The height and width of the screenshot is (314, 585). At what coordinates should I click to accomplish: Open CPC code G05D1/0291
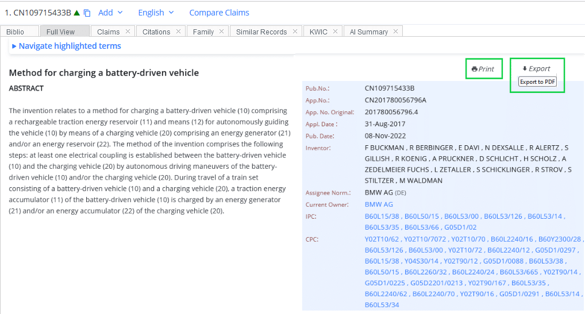click(x=519, y=294)
